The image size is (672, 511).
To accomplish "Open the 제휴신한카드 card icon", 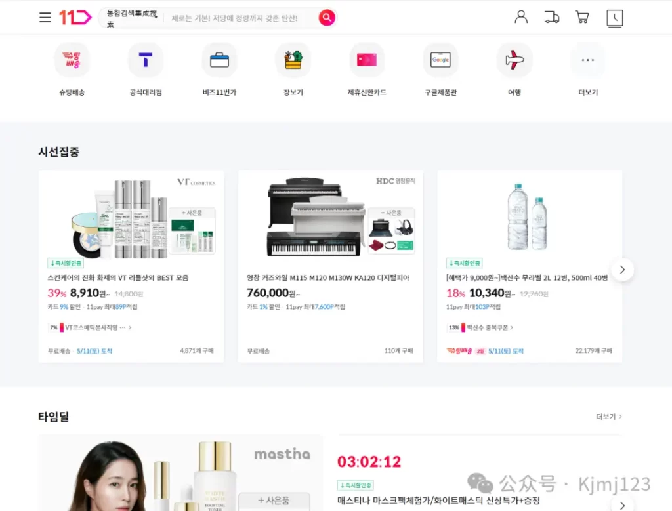I will [x=367, y=60].
